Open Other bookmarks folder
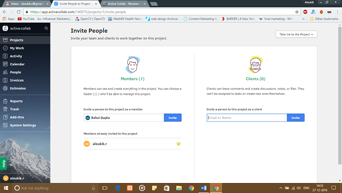 tap(324, 19)
